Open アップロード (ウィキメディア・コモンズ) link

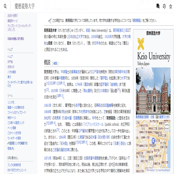[x=19, y=28]
